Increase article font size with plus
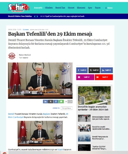 pyautogui.click(x=71, y=102)
